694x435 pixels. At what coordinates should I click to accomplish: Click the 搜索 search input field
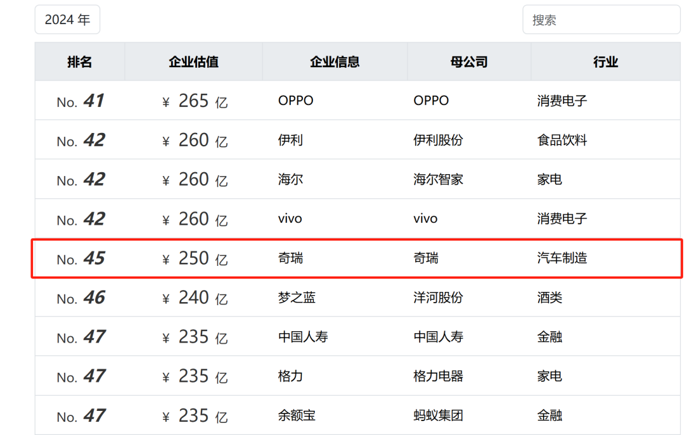(601, 20)
